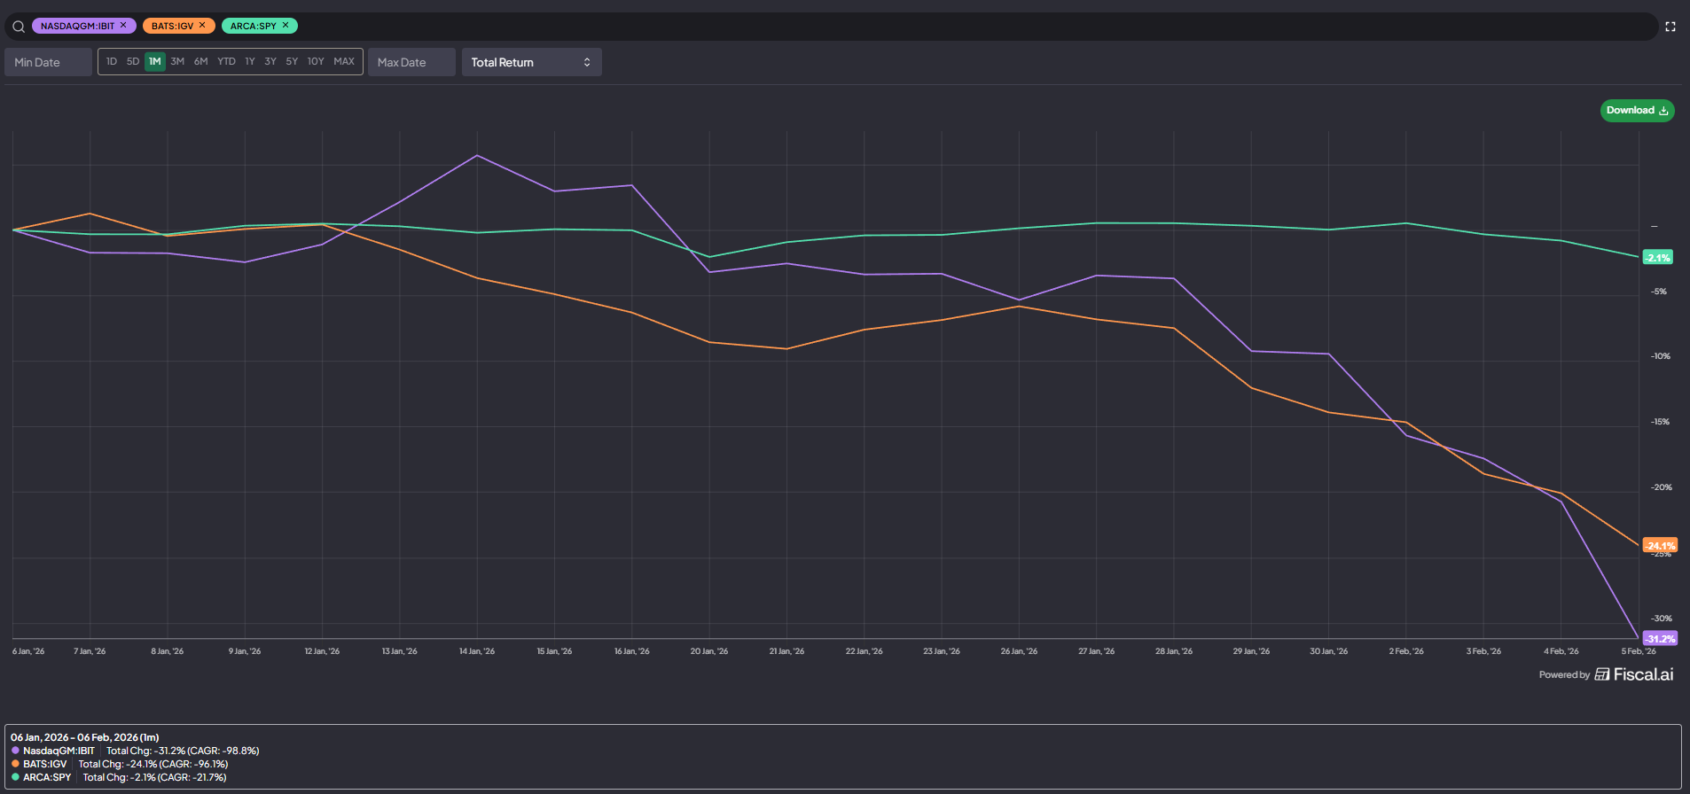The image size is (1690, 794).
Task: Click the 6 Jan, '26 axis label
Action: pyautogui.click(x=28, y=651)
